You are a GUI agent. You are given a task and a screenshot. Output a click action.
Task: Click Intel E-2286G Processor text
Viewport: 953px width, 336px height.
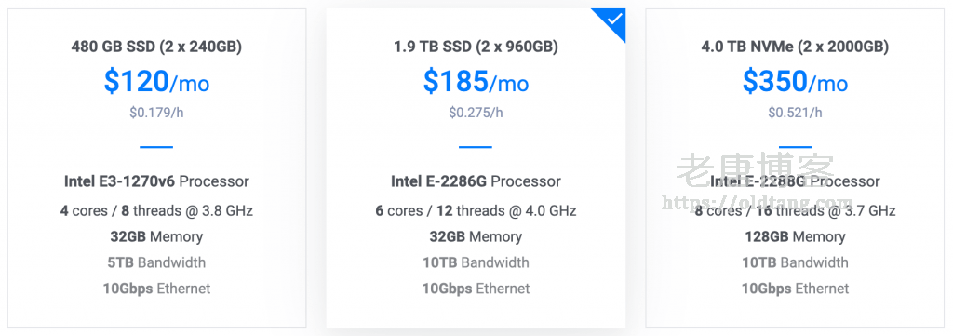[x=476, y=181]
